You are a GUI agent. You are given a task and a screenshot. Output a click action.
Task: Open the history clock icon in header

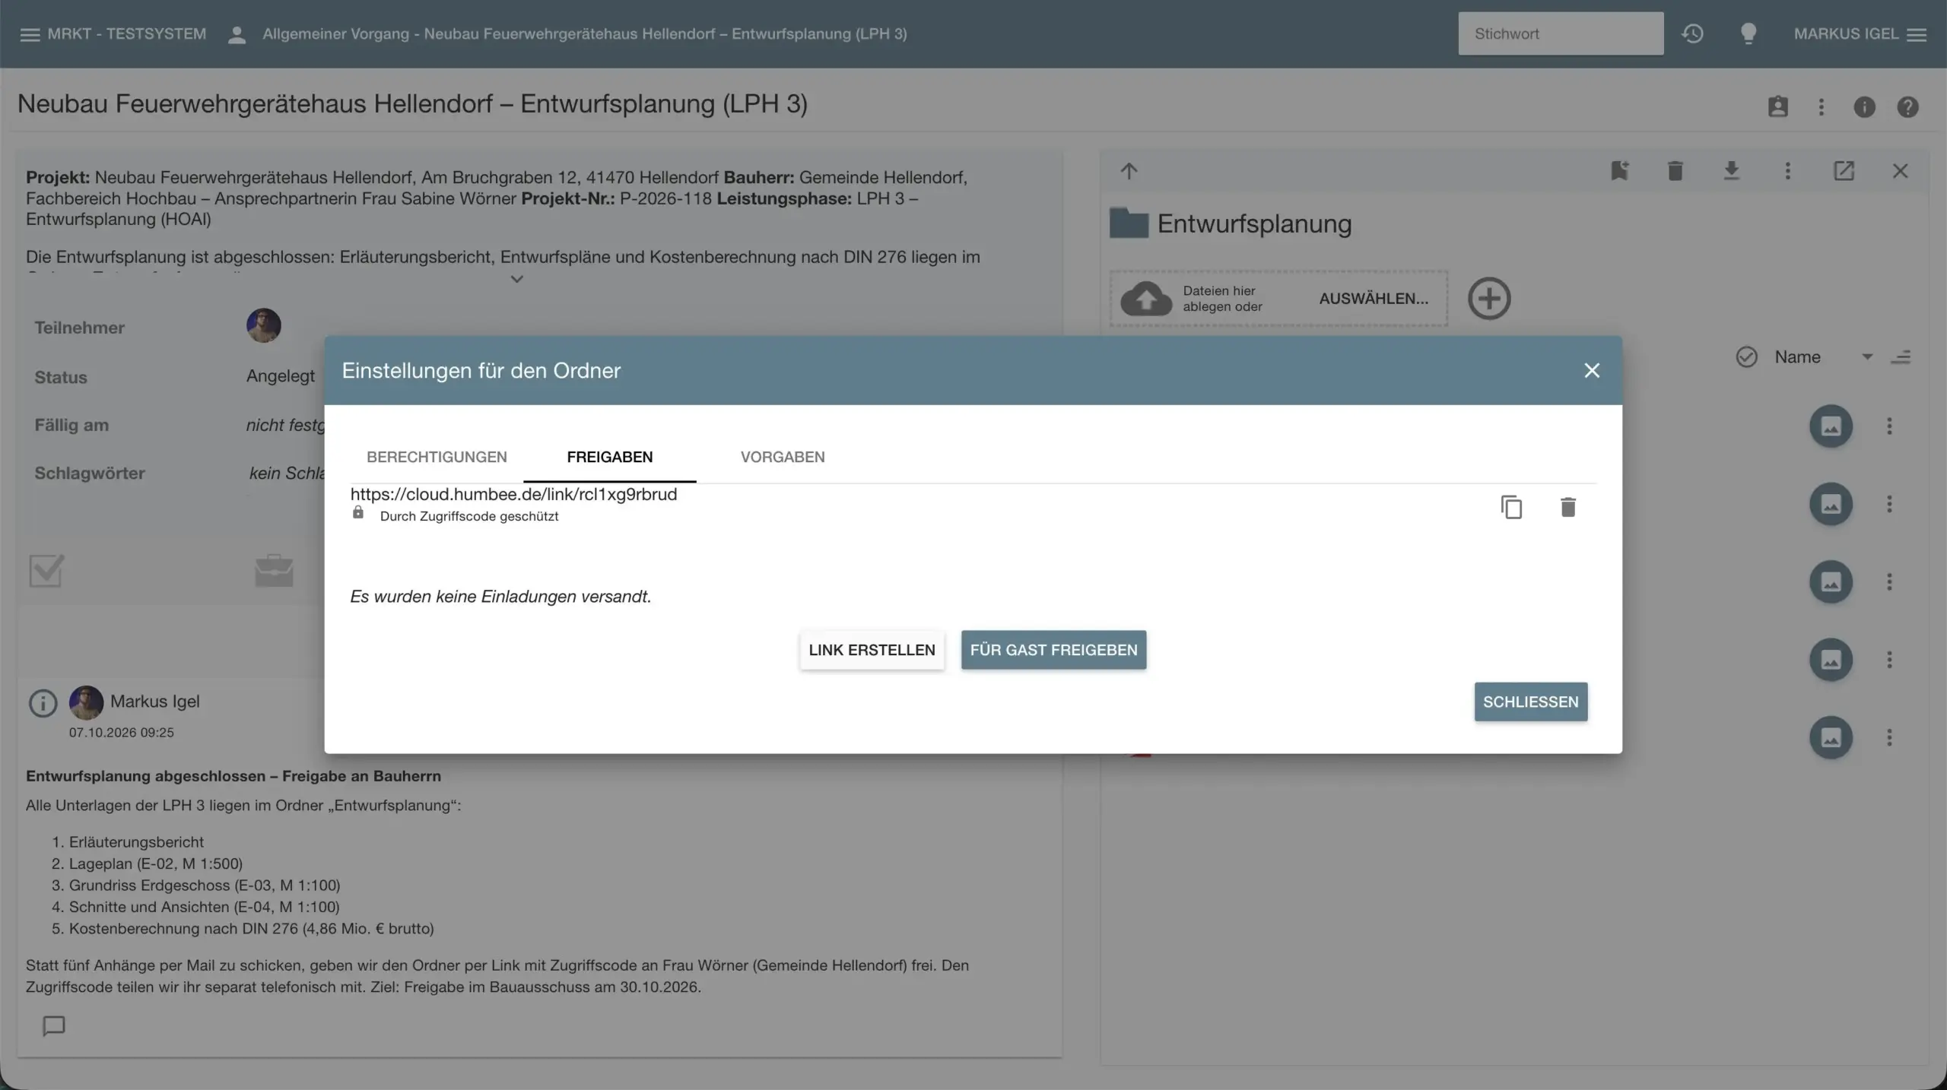pyautogui.click(x=1692, y=33)
